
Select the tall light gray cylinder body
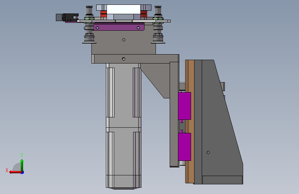click(x=123, y=126)
